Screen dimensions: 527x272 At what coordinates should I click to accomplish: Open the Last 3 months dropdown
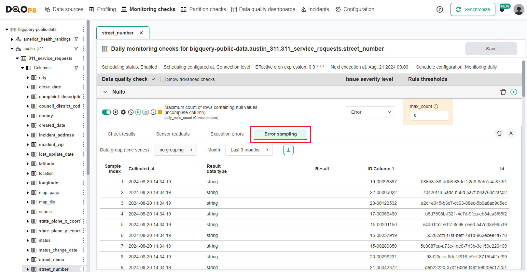[x=249, y=150]
